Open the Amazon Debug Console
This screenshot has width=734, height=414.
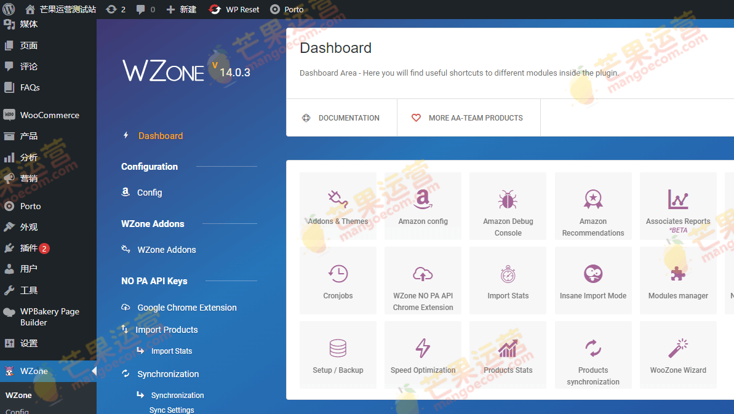[508, 206]
